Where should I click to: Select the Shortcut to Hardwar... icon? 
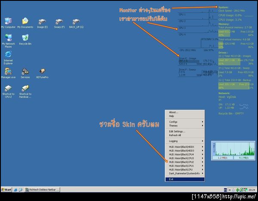[25, 92]
